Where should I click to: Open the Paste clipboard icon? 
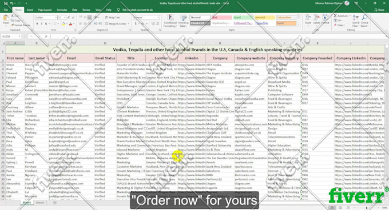[6, 18]
